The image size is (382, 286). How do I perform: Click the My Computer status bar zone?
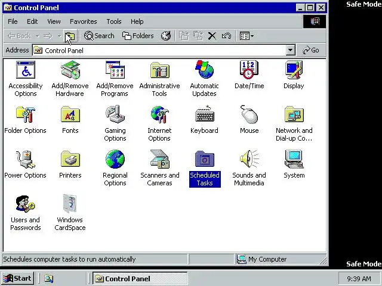coord(280,259)
